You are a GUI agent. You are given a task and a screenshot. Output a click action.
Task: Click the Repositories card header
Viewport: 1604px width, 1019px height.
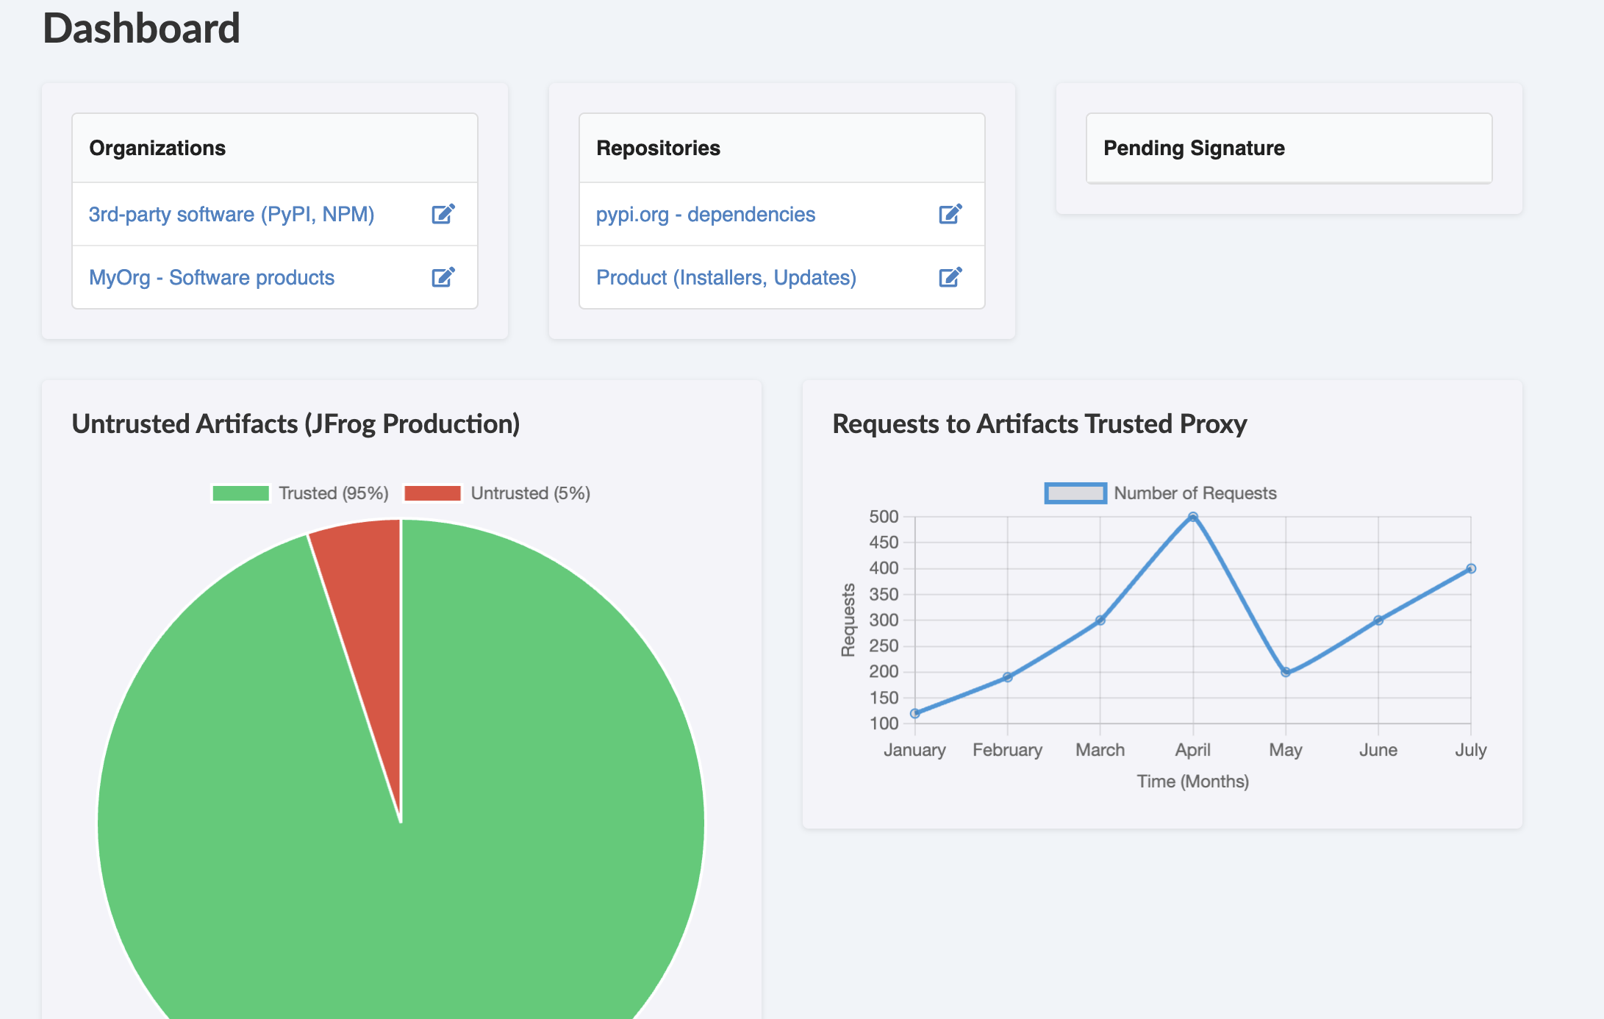pyautogui.click(x=782, y=148)
